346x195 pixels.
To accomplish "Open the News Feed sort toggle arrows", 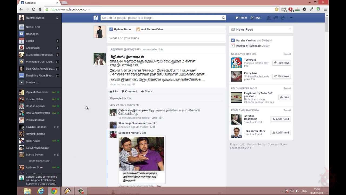I will point(290,30).
